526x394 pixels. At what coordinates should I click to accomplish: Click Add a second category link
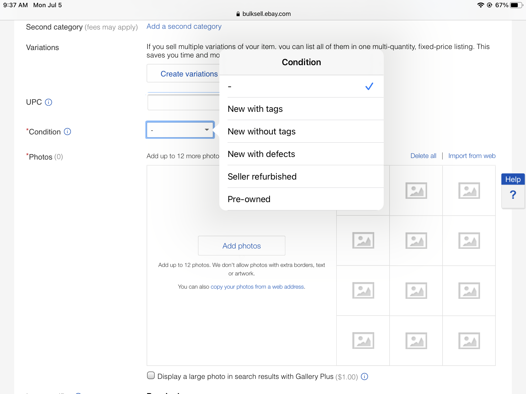tap(184, 26)
